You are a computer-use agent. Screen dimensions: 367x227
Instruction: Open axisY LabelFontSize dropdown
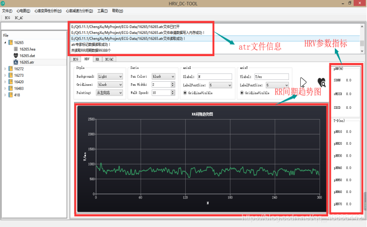click(277, 85)
